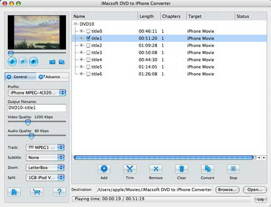
Task: Click the horizontal scrollbar left arrow
Action: tap(259, 158)
